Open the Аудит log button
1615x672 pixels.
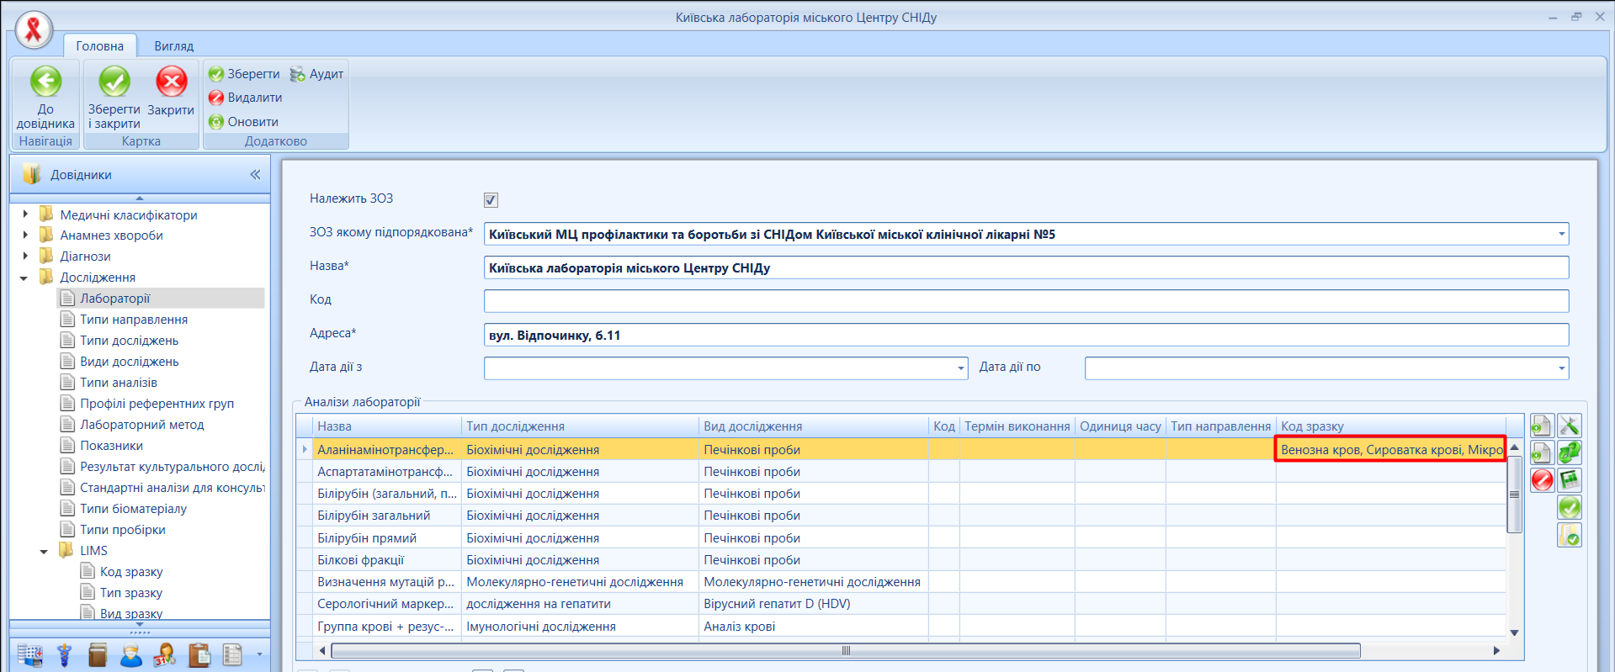click(316, 74)
